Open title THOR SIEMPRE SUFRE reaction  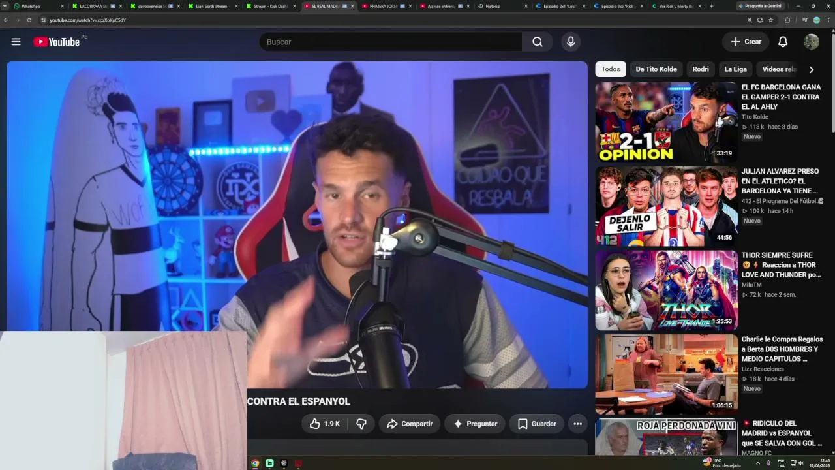click(781, 265)
